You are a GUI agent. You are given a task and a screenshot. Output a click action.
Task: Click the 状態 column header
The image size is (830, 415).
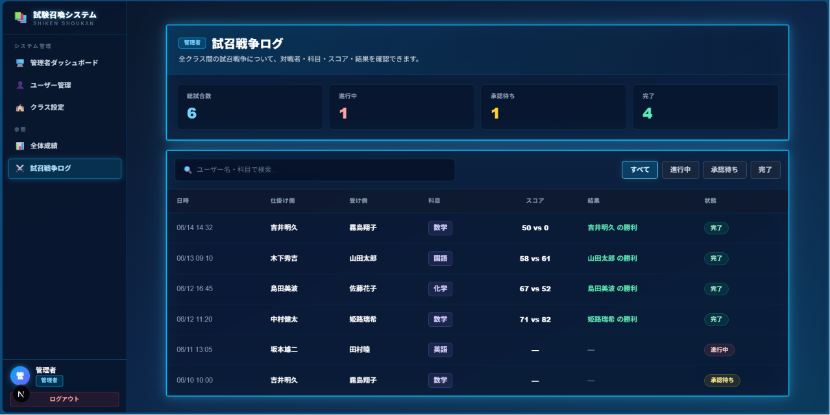point(711,201)
